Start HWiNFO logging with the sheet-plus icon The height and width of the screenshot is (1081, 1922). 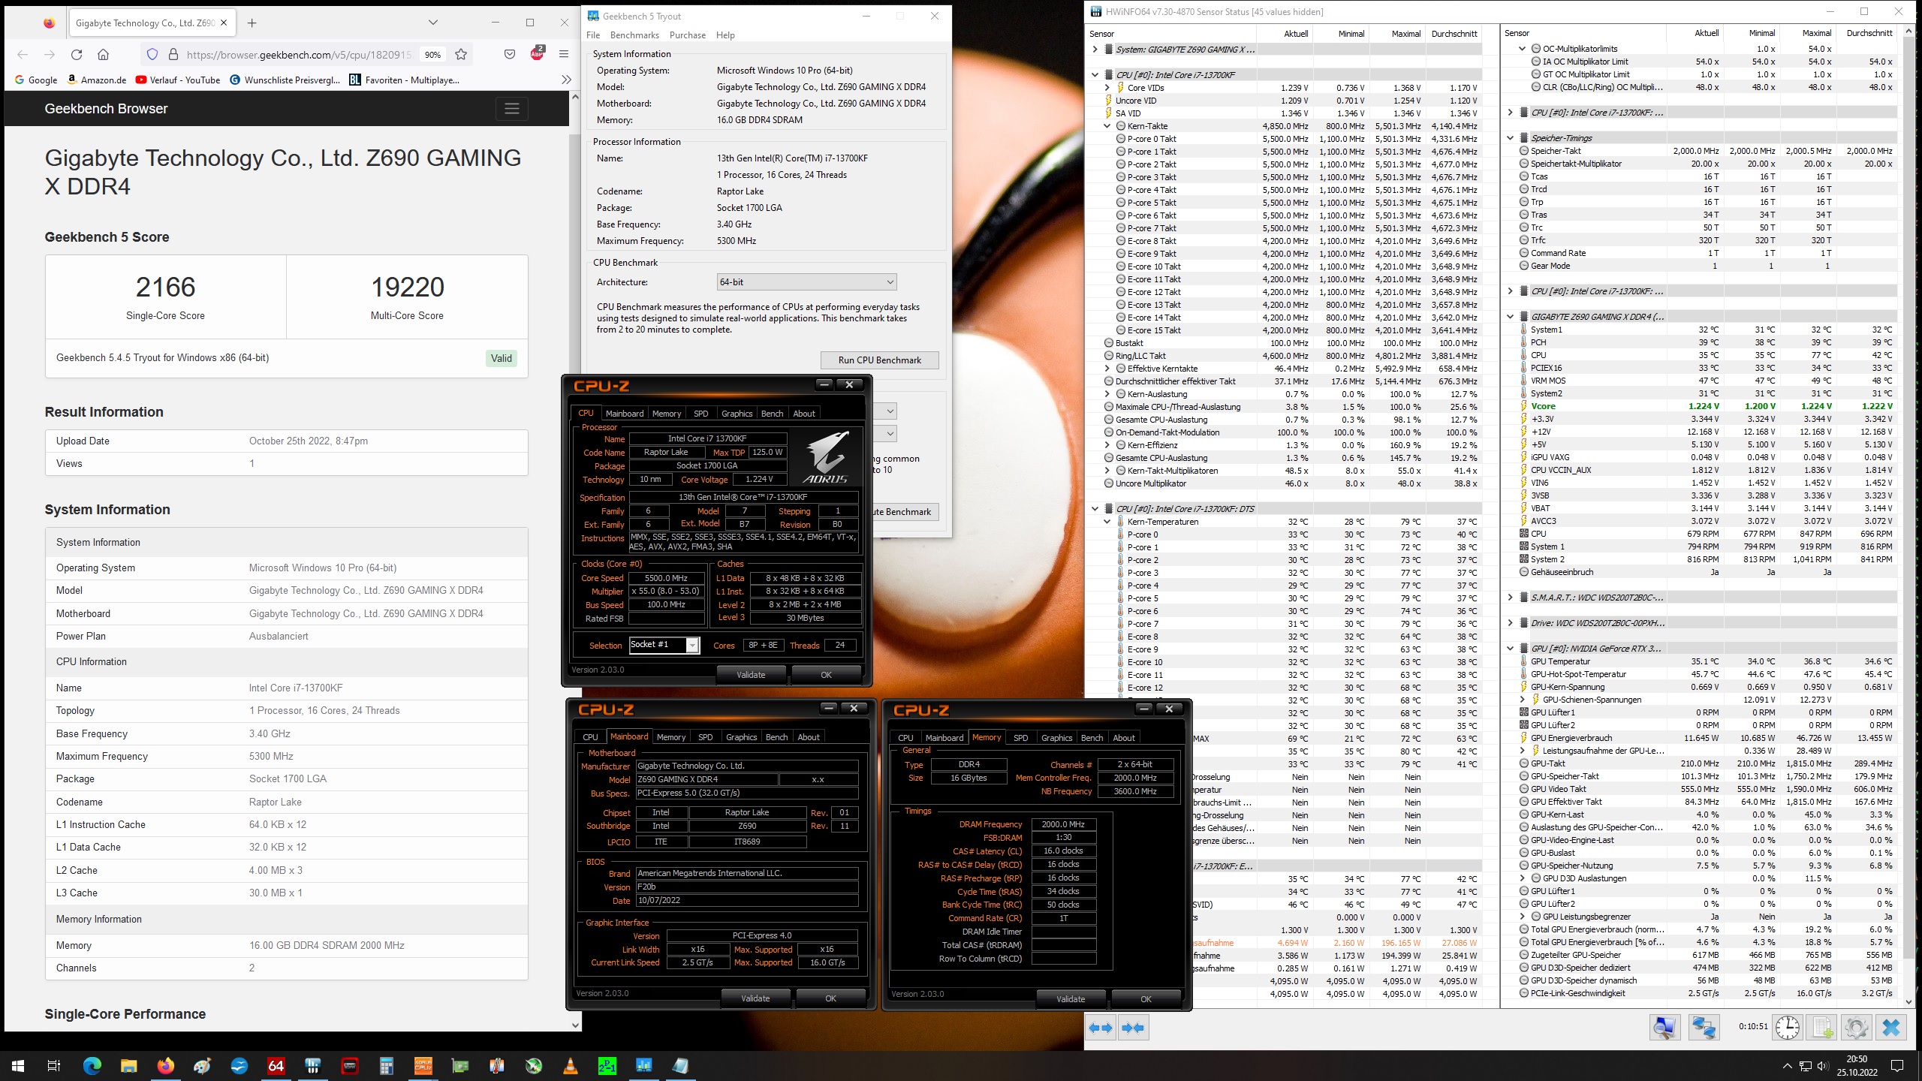click(x=1822, y=1028)
